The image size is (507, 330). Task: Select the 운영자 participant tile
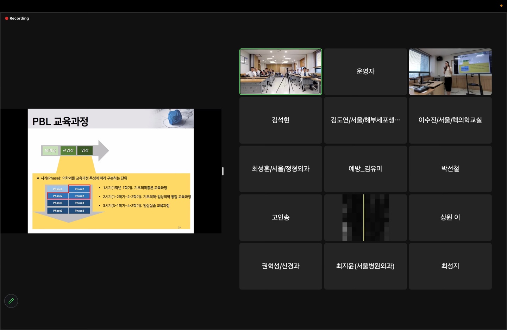(x=365, y=72)
